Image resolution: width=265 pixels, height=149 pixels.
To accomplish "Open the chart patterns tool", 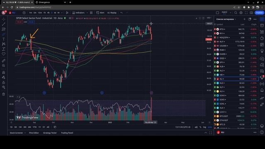I will 4,44.
